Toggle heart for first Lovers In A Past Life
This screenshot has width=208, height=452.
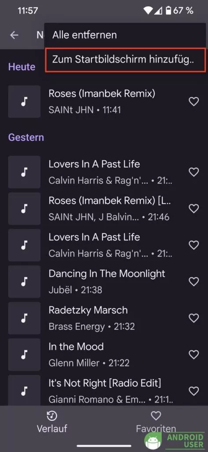tap(193, 172)
